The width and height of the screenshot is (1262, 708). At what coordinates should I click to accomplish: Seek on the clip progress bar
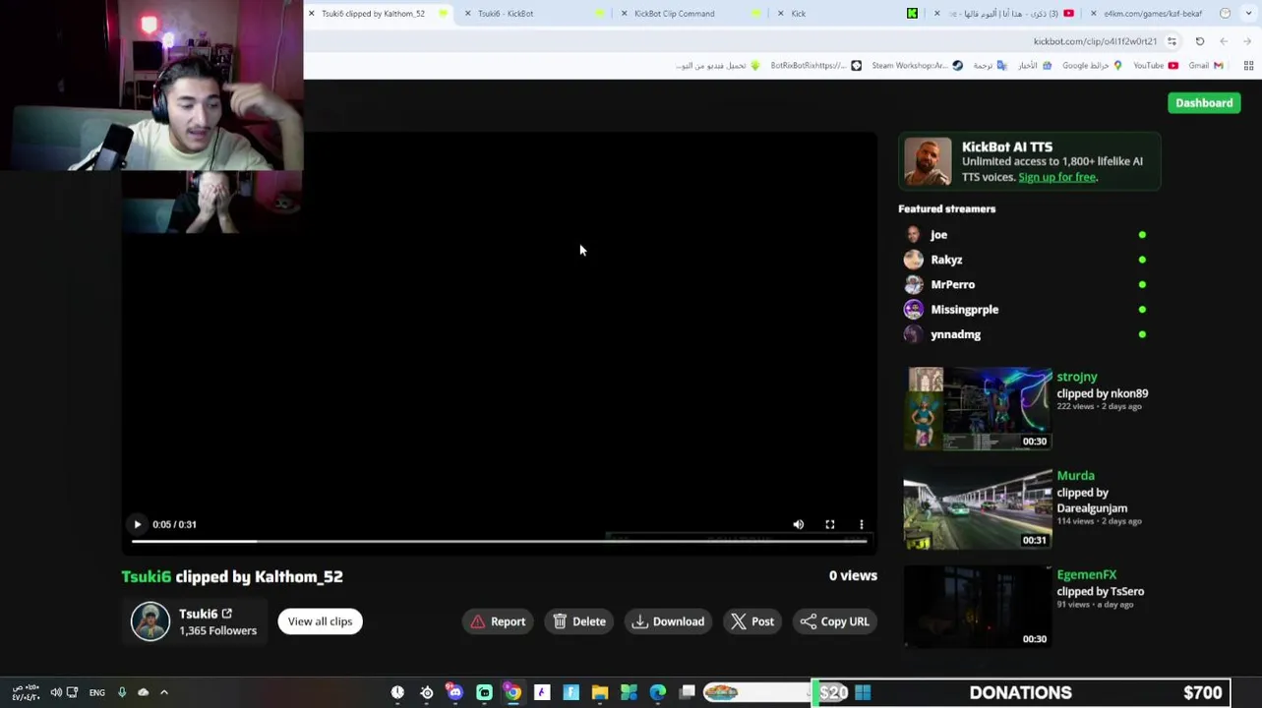tap(499, 541)
